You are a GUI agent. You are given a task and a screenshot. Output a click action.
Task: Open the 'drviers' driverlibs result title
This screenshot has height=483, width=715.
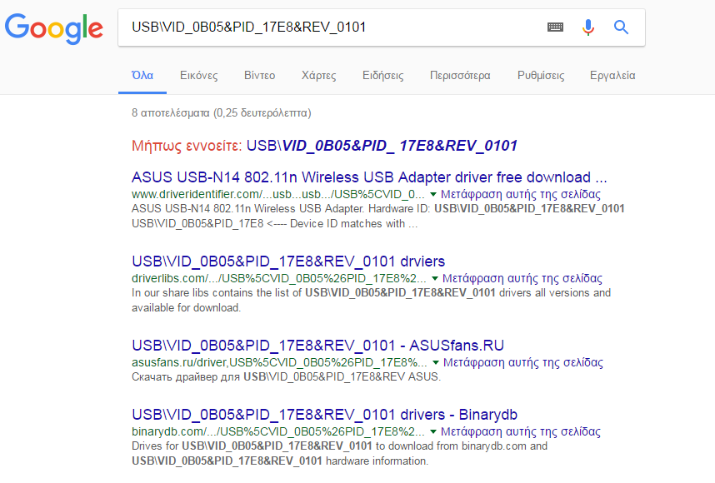coord(288,261)
